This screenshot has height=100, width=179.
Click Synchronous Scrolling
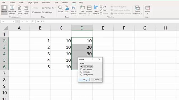[121, 10]
